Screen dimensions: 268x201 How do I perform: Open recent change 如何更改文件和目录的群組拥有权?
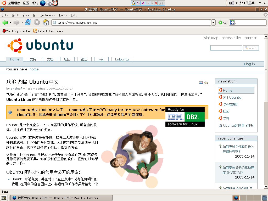(x=238, y=149)
